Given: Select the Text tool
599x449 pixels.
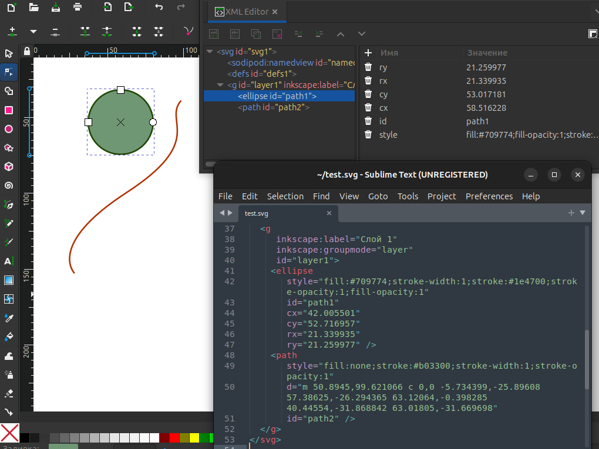Looking at the screenshot, I should coord(9,261).
